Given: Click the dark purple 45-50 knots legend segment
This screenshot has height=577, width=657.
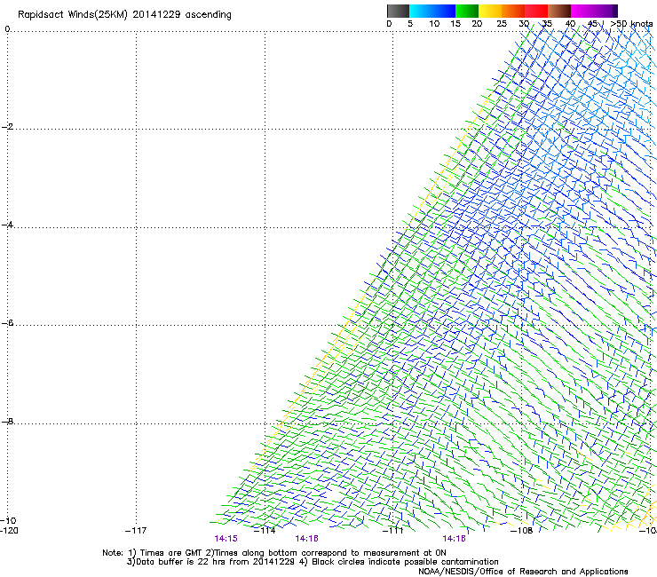Looking at the screenshot, I should point(606,11).
